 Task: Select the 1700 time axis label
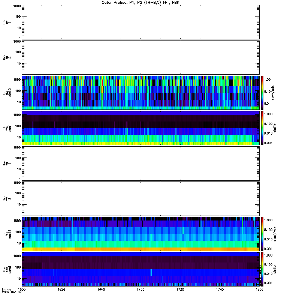point(140,290)
